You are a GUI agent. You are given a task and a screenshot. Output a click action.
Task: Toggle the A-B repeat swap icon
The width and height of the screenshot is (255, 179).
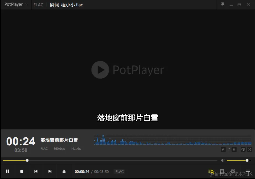229,149
